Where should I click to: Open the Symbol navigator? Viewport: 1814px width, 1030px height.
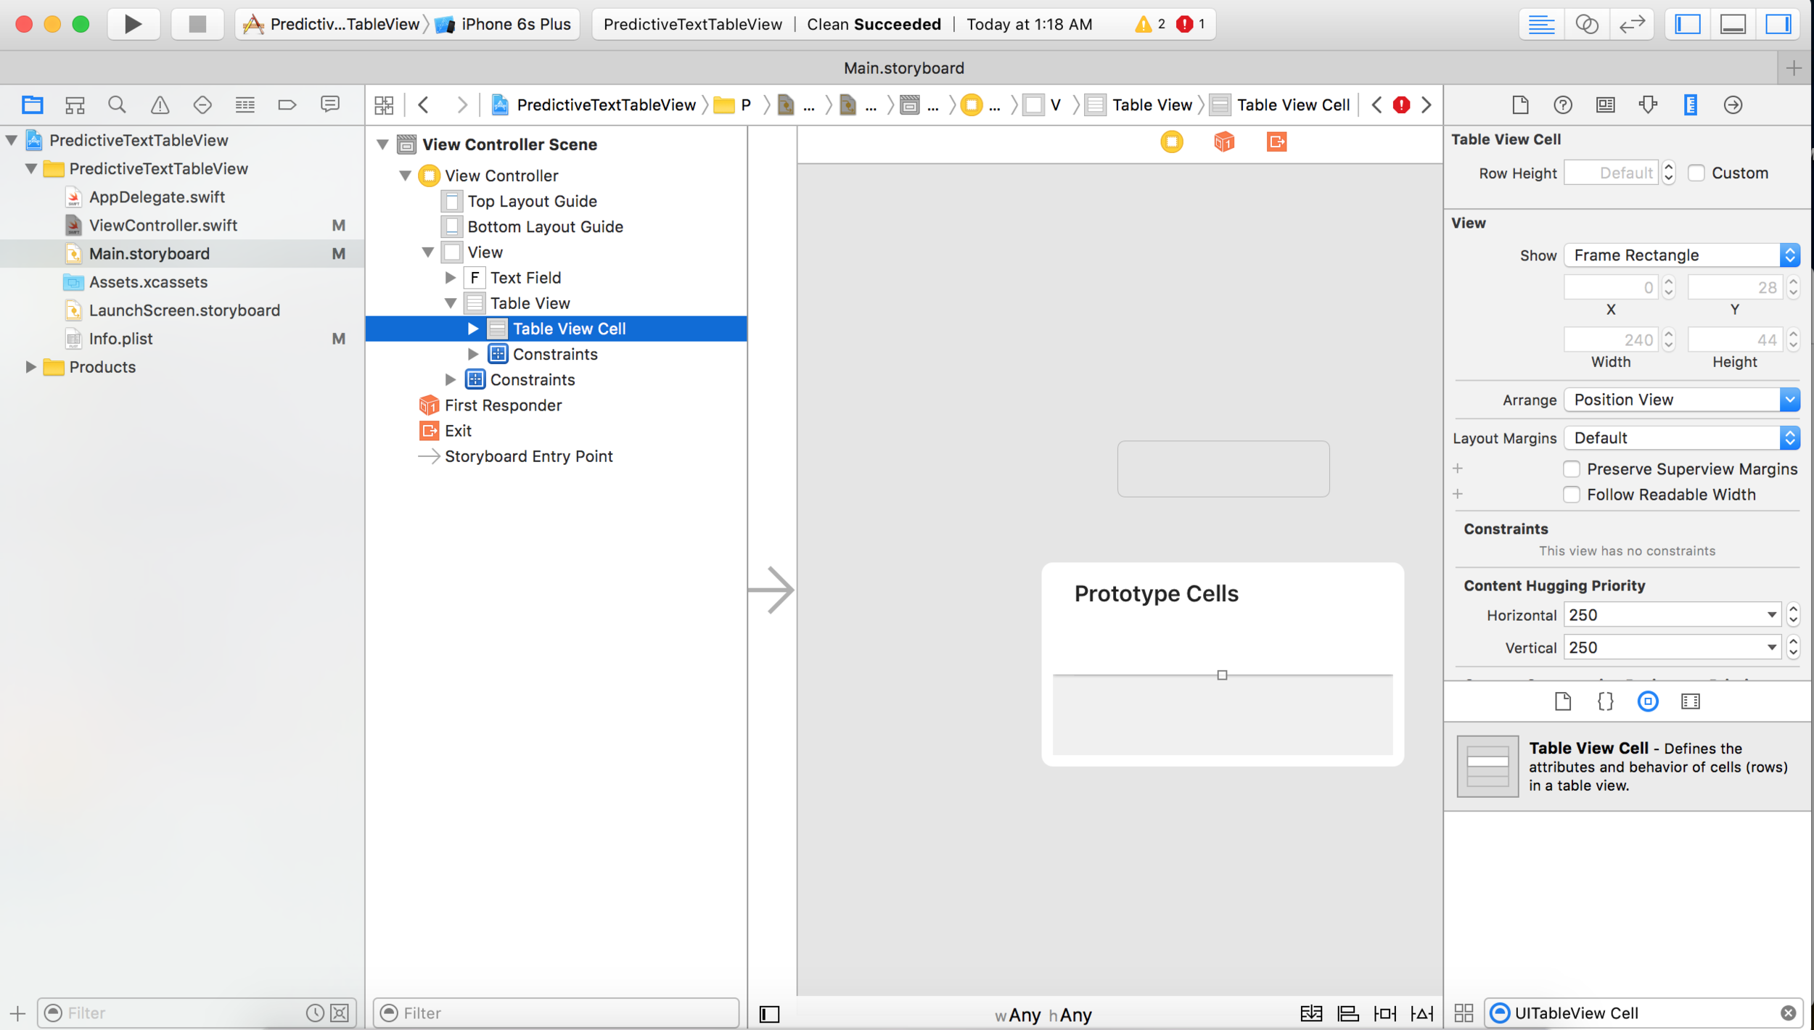point(75,105)
